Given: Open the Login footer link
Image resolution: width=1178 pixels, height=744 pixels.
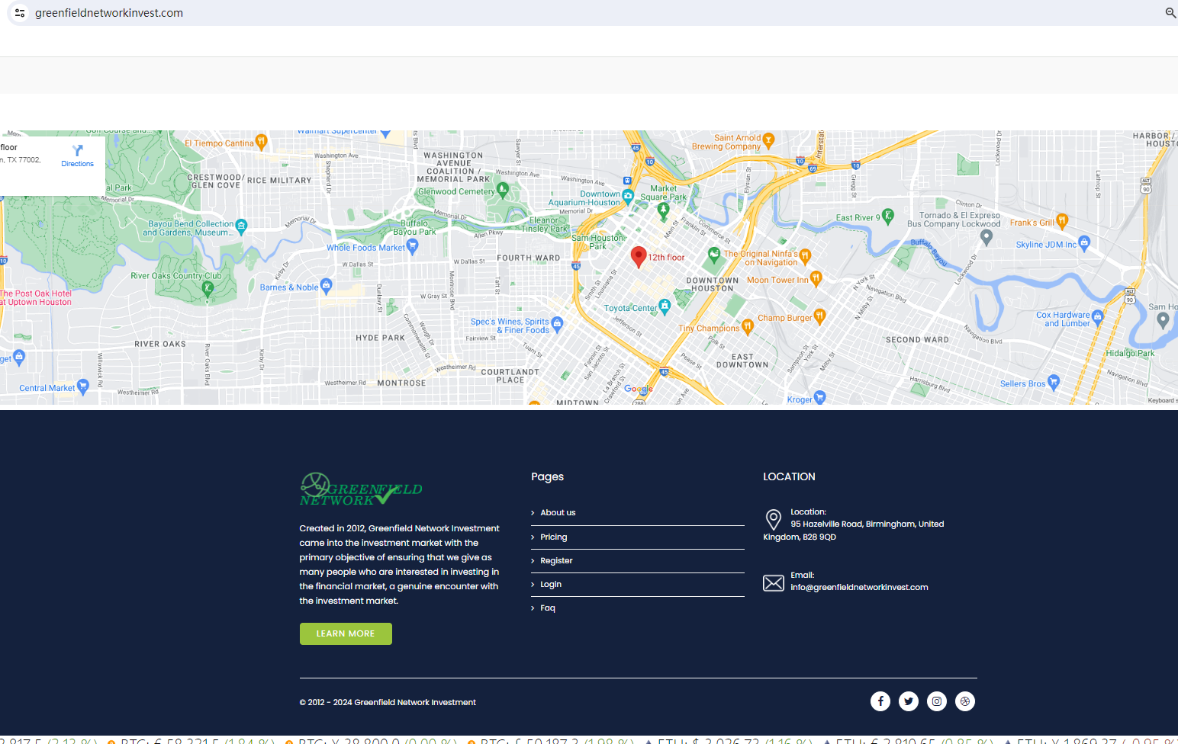Looking at the screenshot, I should coord(551,585).
